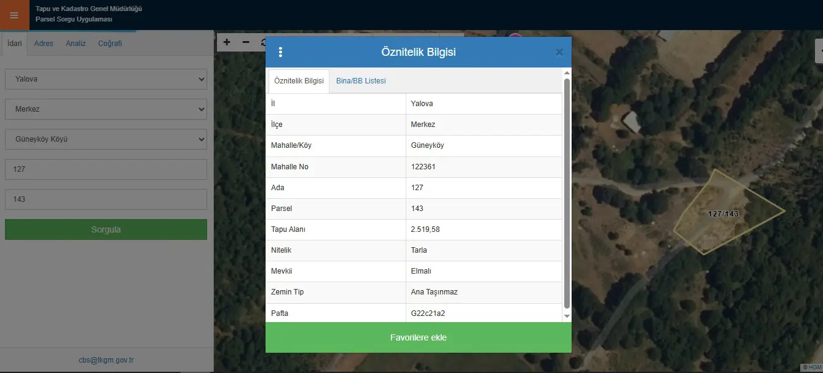Viewport: 823px width, 373px height.
Task: Click the Pafta value G22c21a2
Action: tap(428, 313)
